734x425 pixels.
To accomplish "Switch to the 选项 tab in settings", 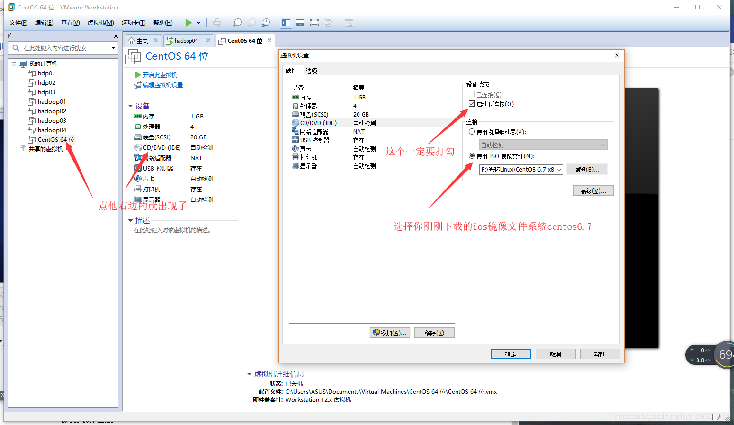I will [312, 71].
